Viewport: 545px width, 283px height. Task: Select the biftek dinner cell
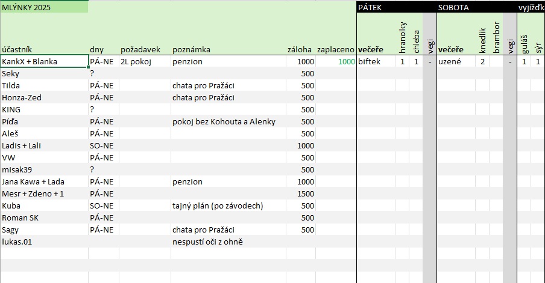pyautogui.click(x=376, y=62)
